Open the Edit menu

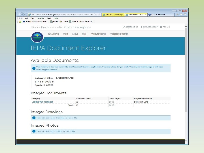tap(26, 18)
